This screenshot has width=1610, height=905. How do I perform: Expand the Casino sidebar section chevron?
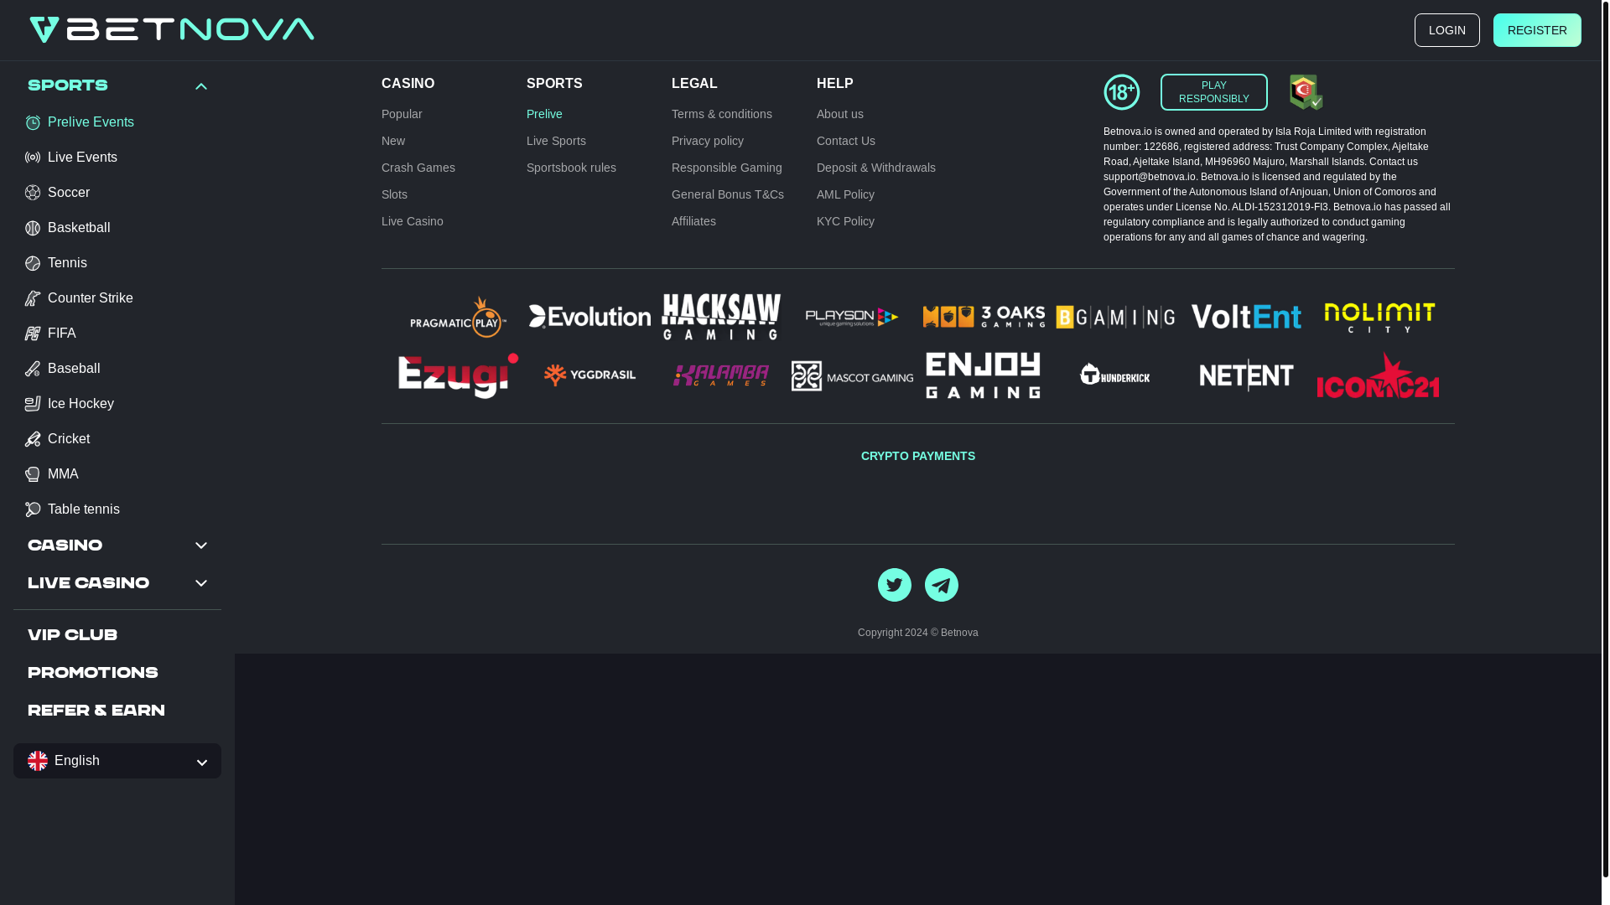(x=201, y=546)
